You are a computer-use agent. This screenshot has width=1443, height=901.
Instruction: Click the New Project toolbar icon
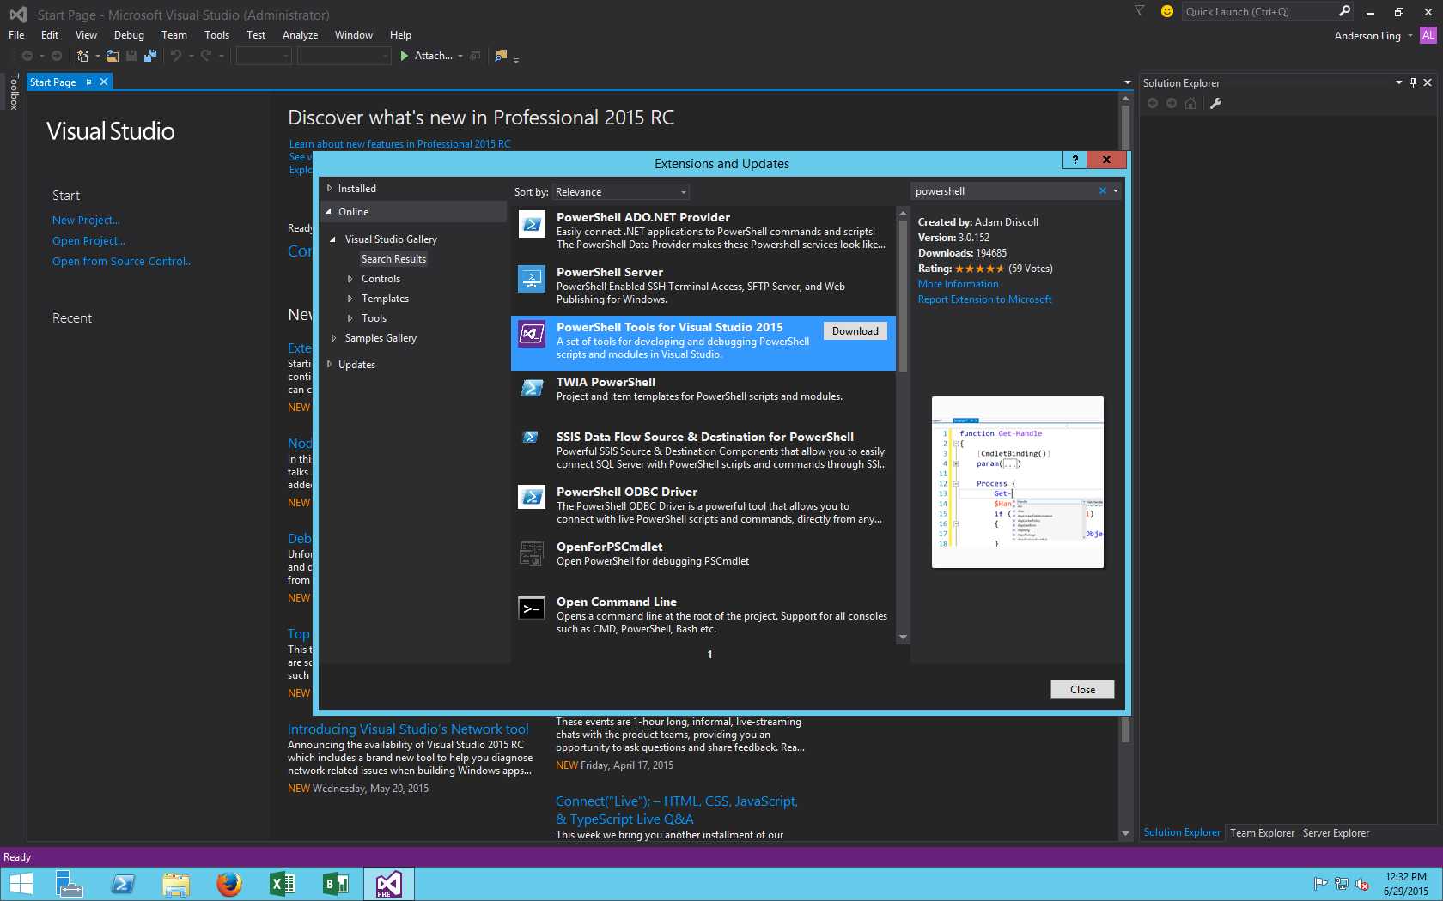[x=83, y=56]
